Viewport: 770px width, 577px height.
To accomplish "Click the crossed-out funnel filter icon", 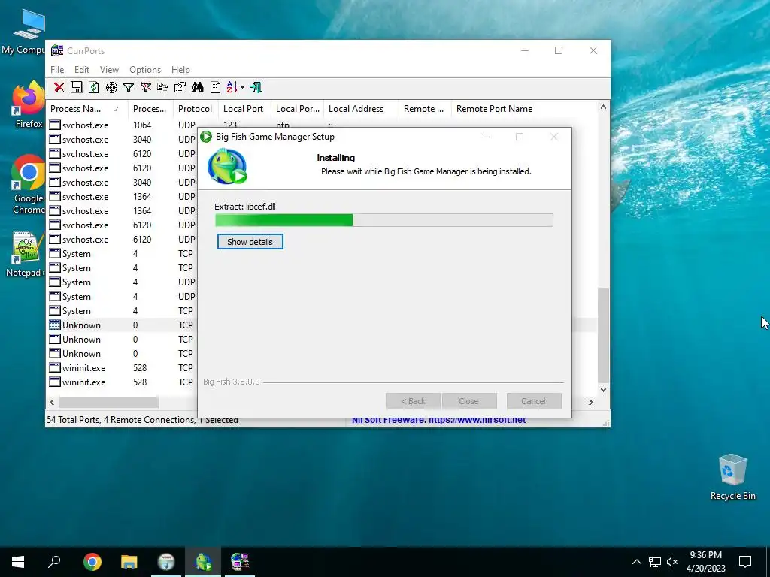I will coord(146,87).
